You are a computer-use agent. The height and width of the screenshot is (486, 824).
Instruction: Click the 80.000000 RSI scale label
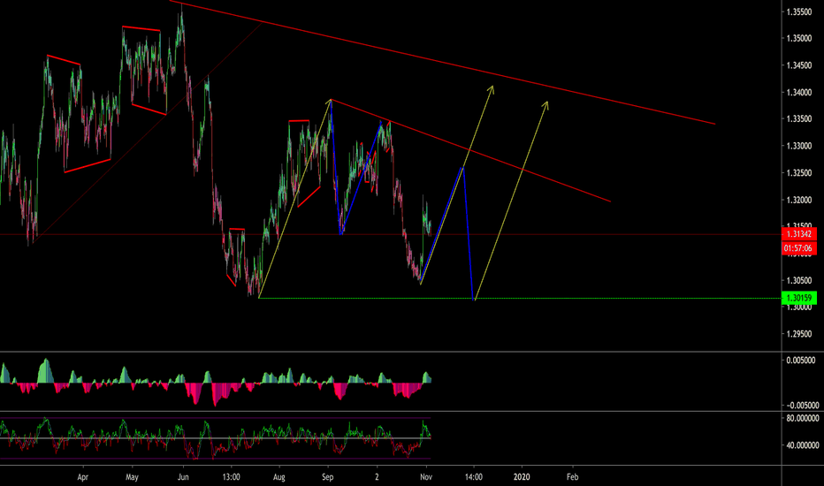point(803,419)
